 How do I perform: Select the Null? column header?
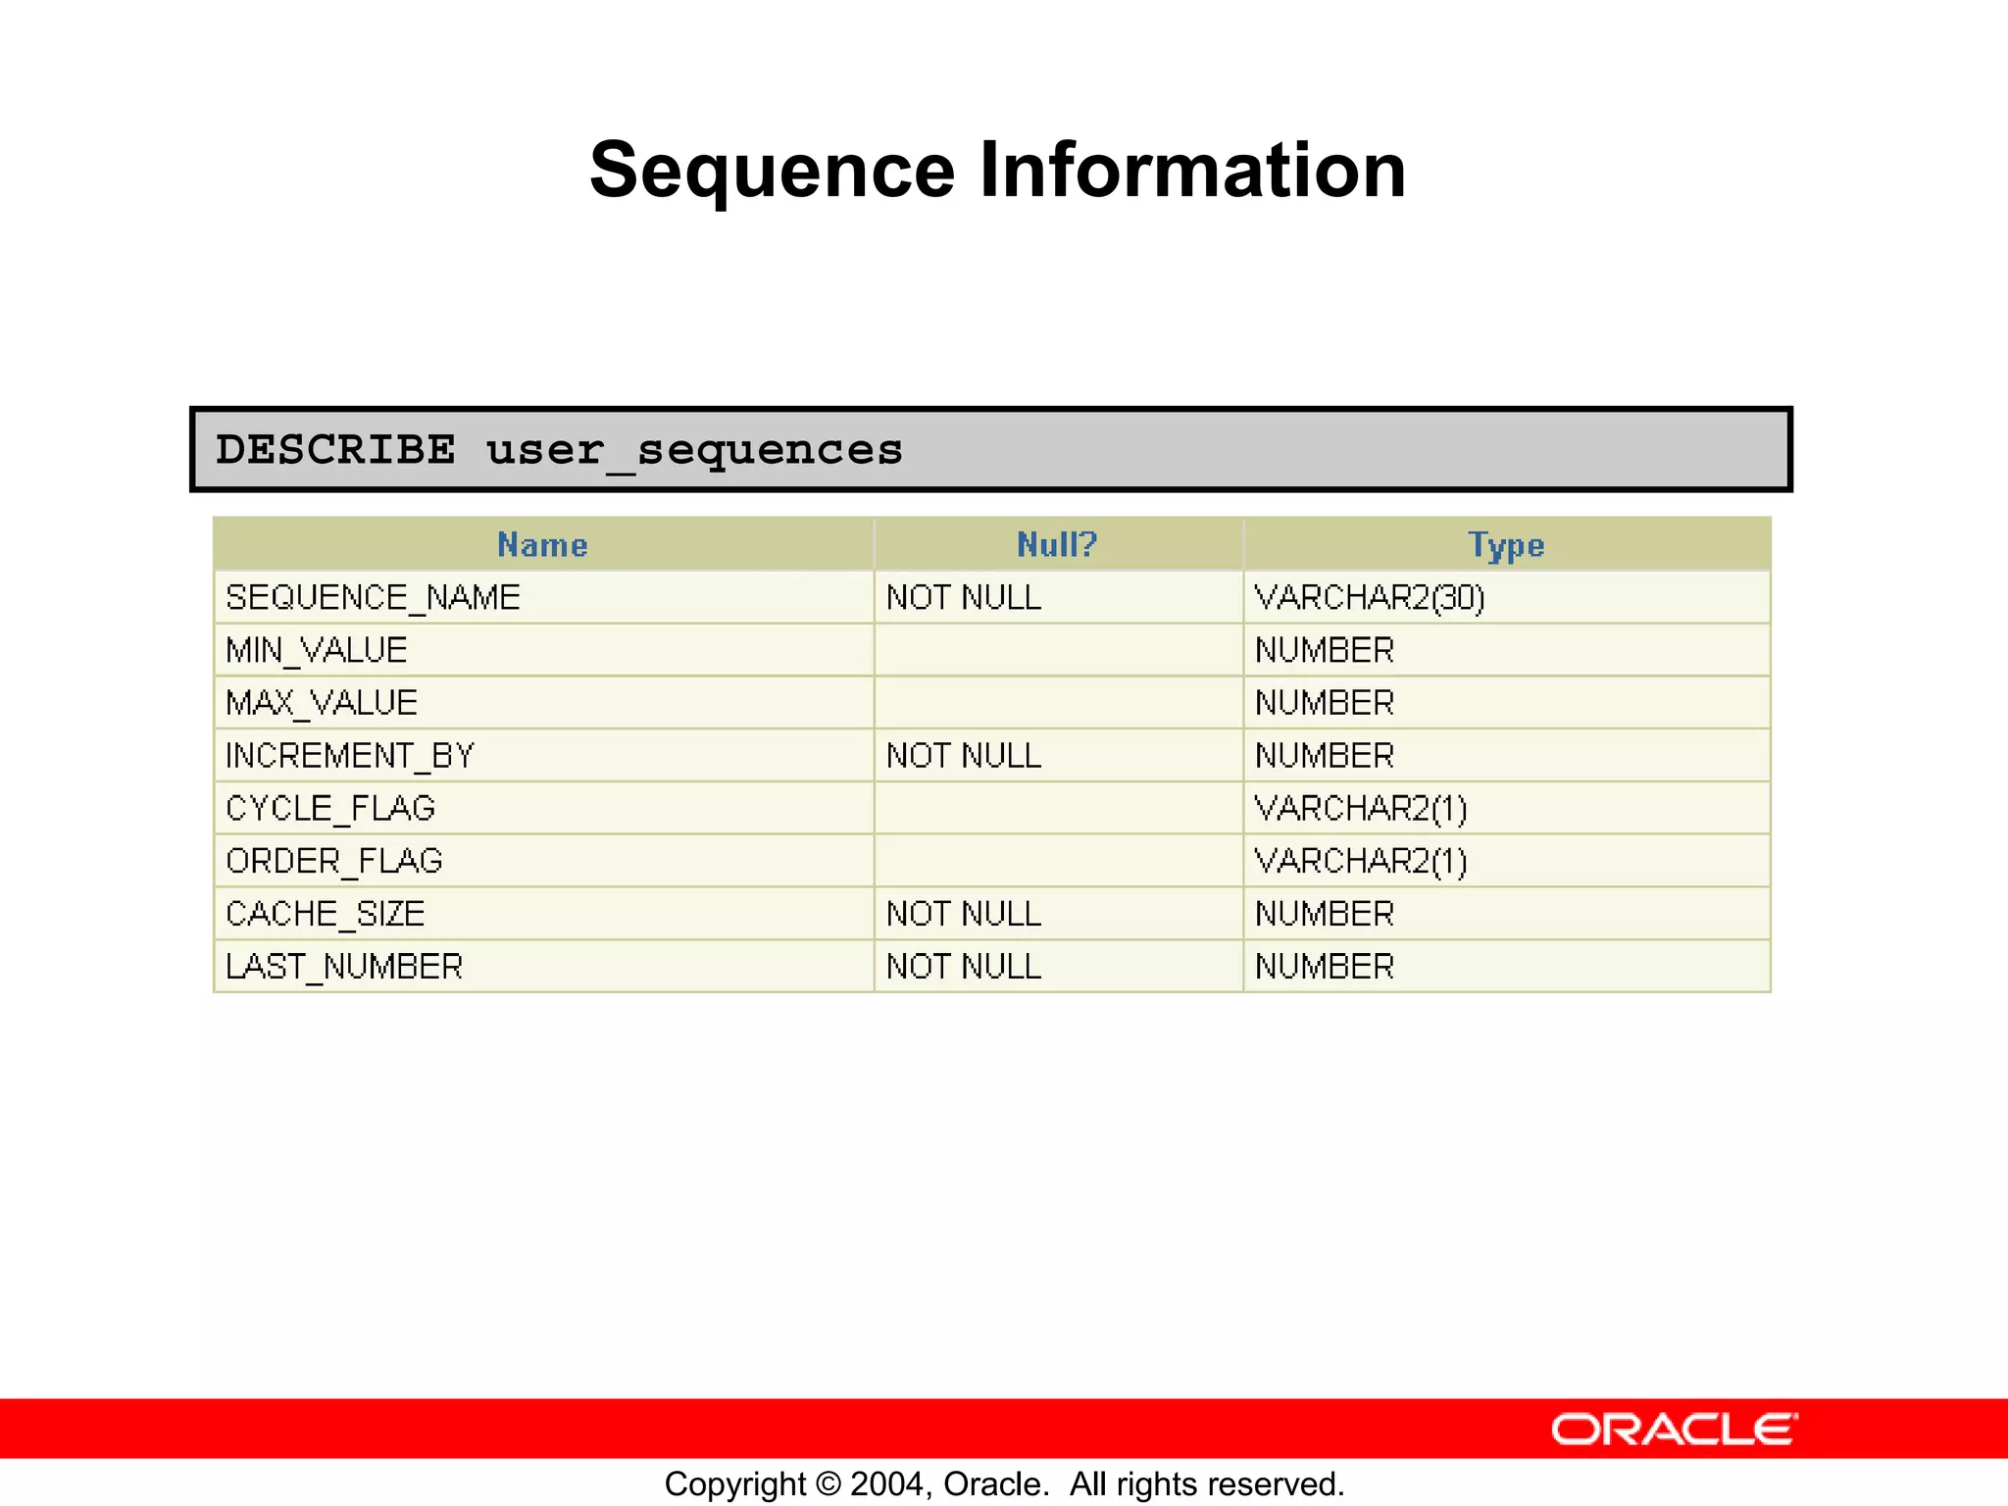pyautogui.click(x=1057, y=545)
